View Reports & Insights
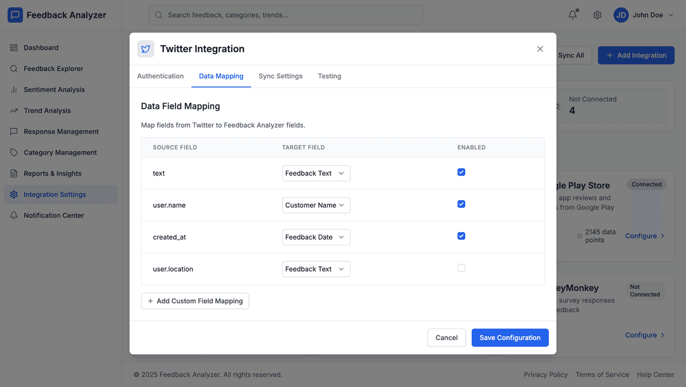This screenshot has width=686, height=387. [53, 173]
